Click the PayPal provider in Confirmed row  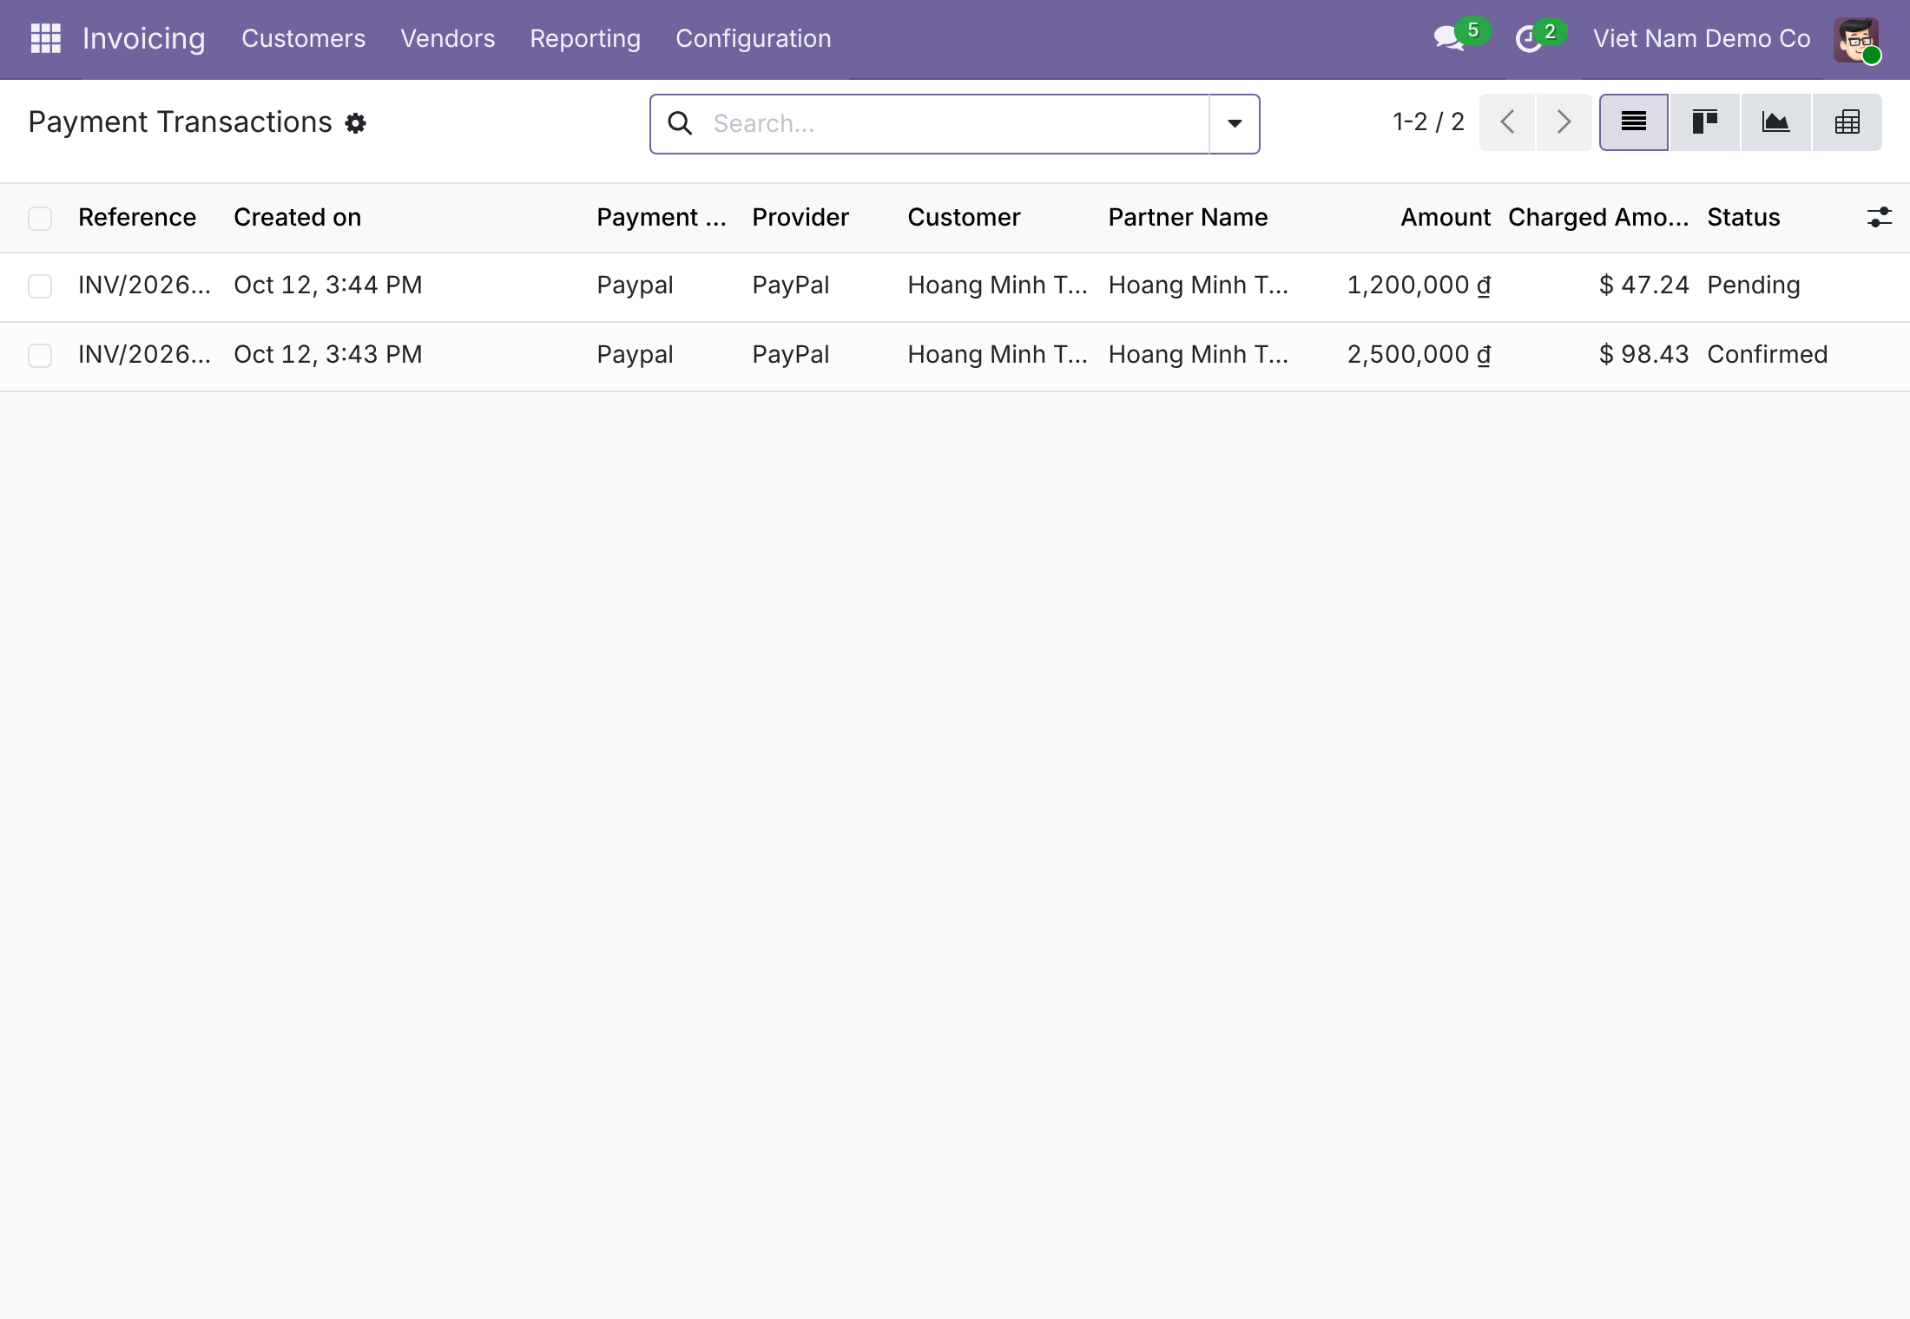click(790, 355)
